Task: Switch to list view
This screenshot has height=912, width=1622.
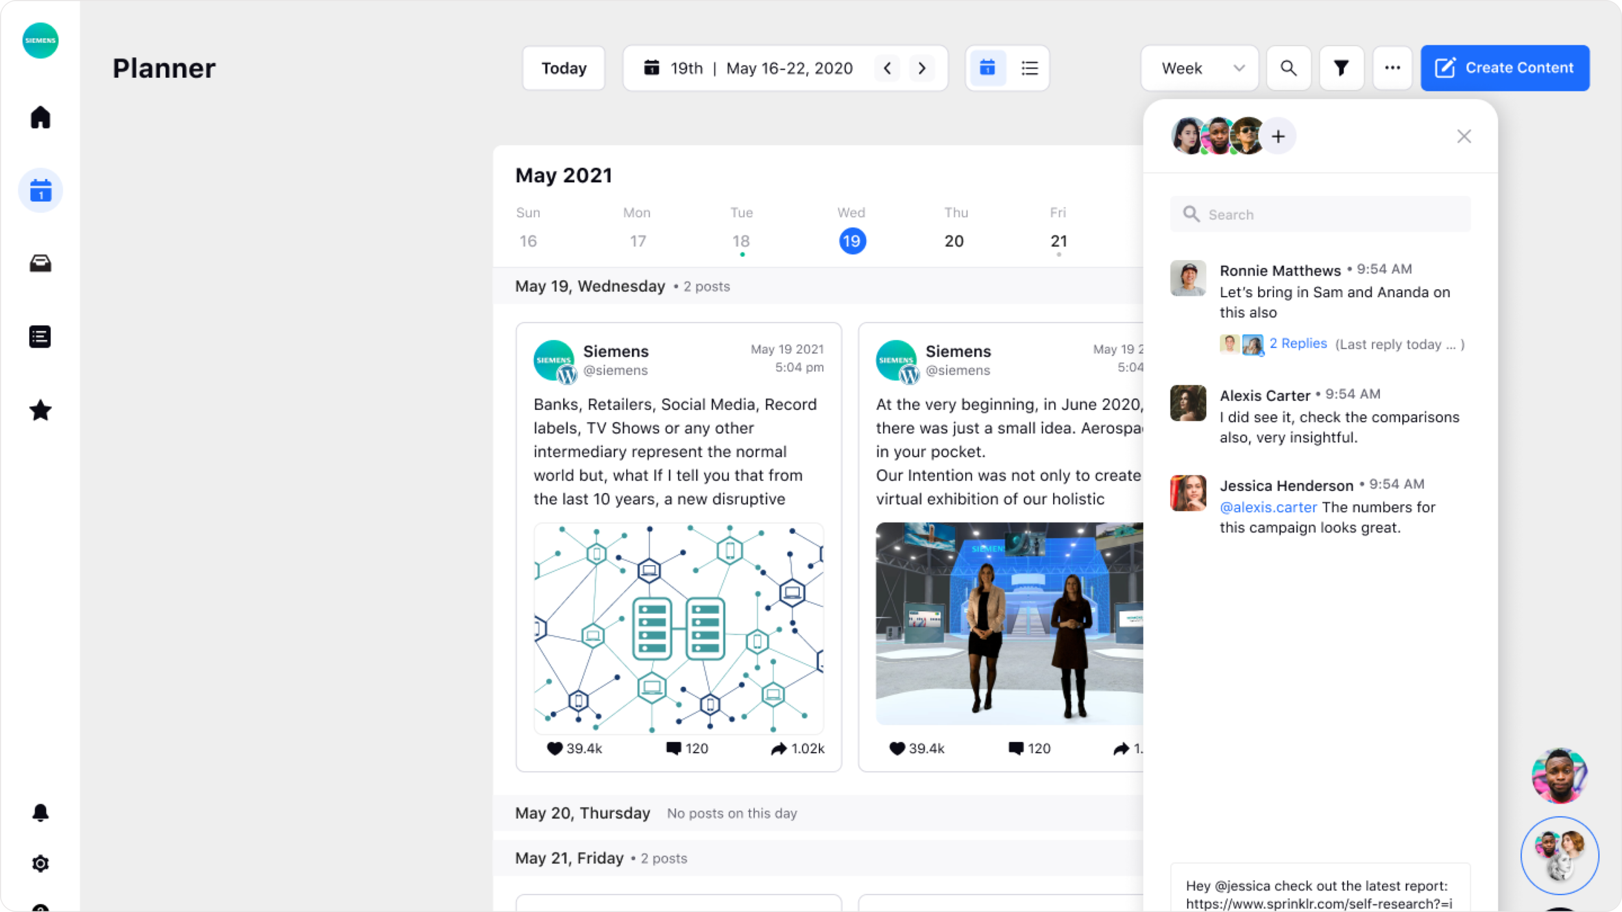Action: click(1030, 68)
